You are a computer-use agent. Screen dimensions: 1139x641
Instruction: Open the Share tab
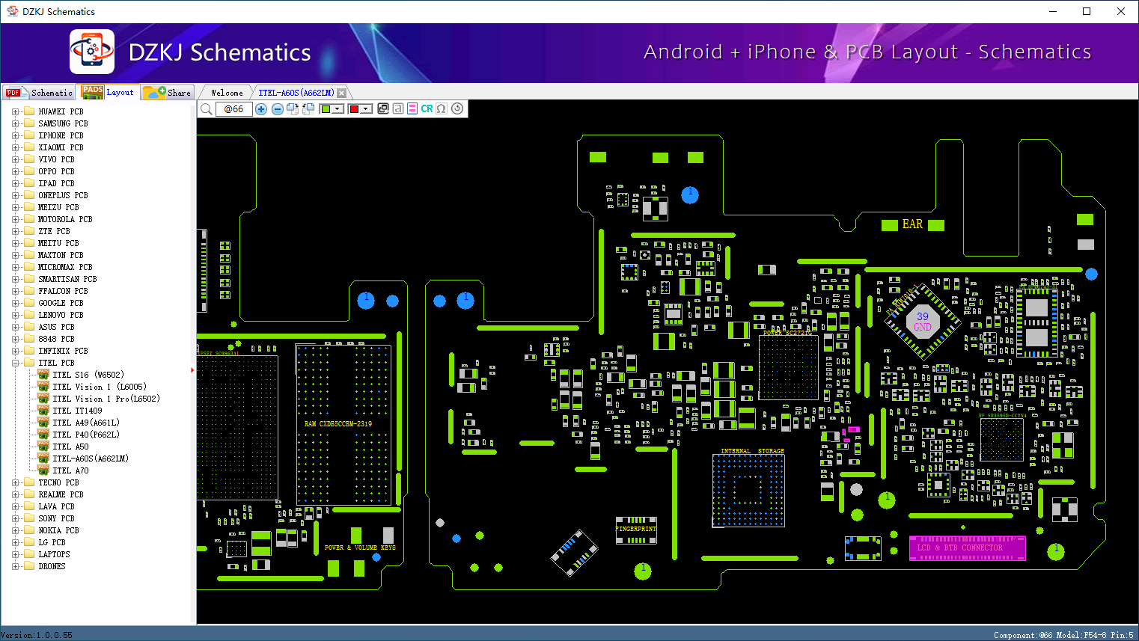click(168, 93)
